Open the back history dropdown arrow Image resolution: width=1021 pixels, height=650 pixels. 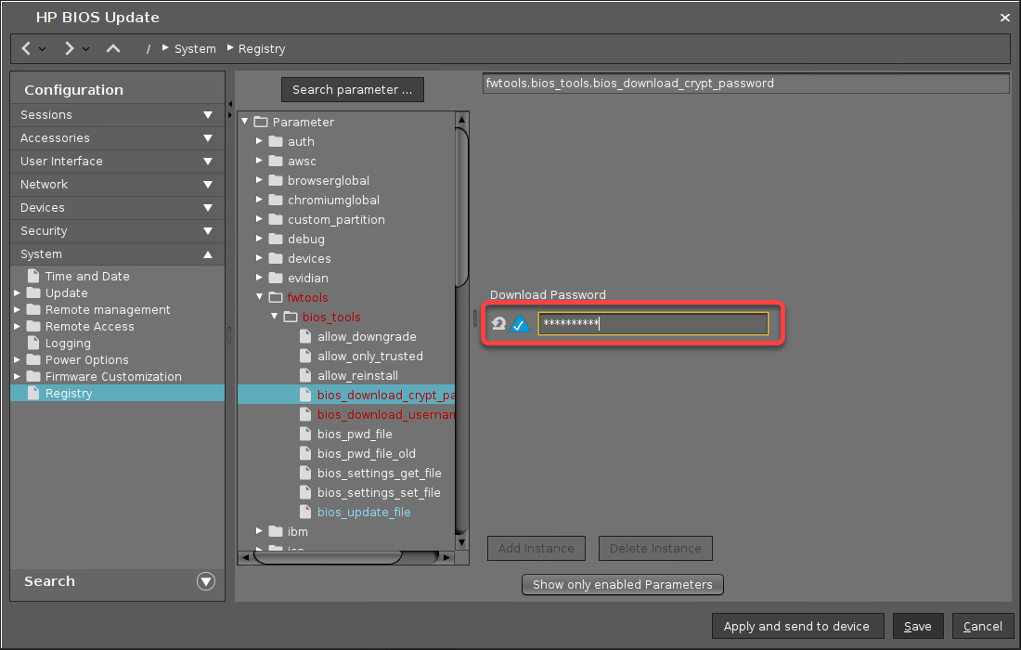(43, 49)
